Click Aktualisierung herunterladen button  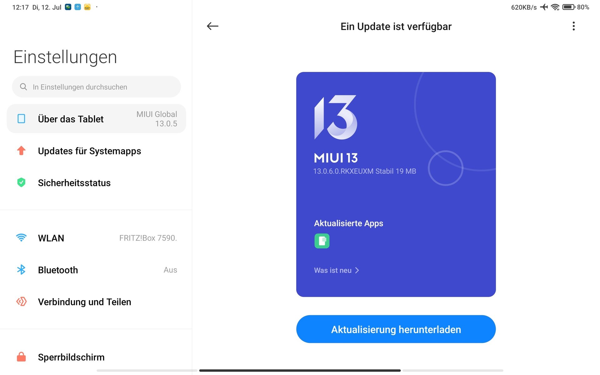click(396, 329)
